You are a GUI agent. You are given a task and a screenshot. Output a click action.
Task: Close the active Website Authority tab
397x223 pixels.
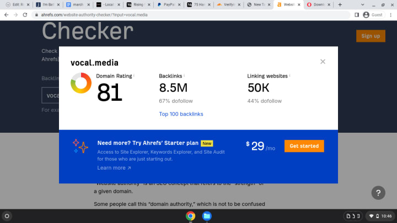click(299, 4)
